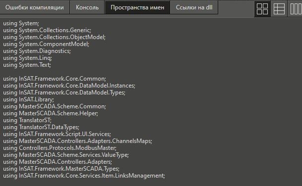The width and height of the screenshot is (302, 186).
Task: Place cursor on 'using InSAT.Library;' line
Action: tap(28, 99)
